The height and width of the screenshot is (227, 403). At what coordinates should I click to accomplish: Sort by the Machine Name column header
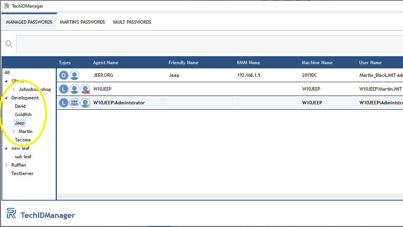[x=317, y=63]
